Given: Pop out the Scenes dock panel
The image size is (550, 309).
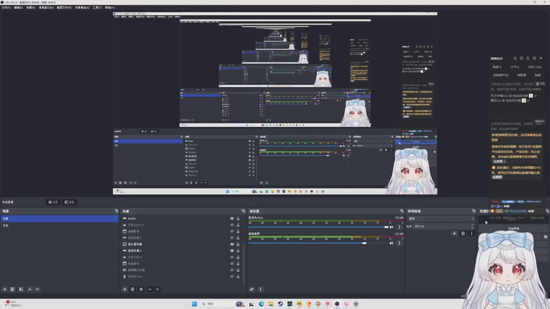Looking at the screenshot, I should [116, 211].
